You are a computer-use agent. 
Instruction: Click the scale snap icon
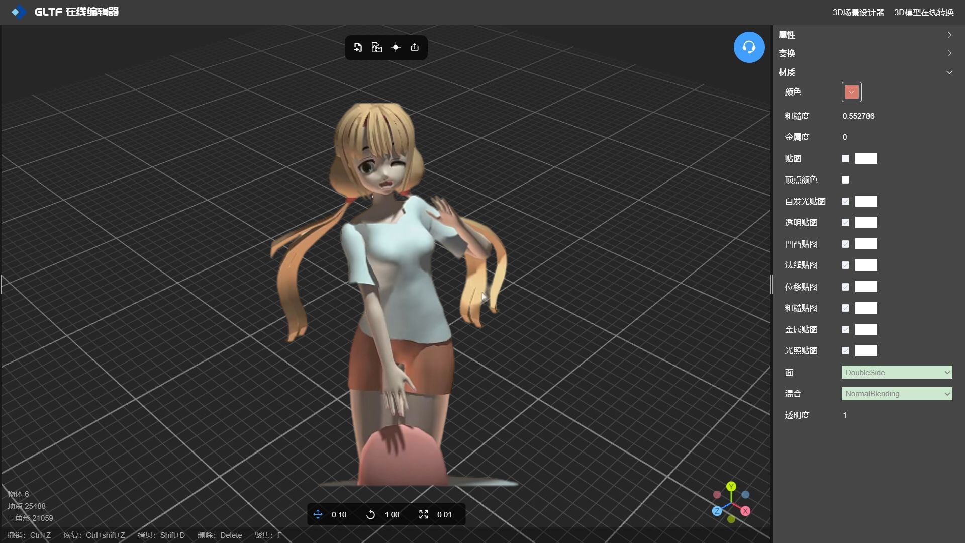[424, 514]
